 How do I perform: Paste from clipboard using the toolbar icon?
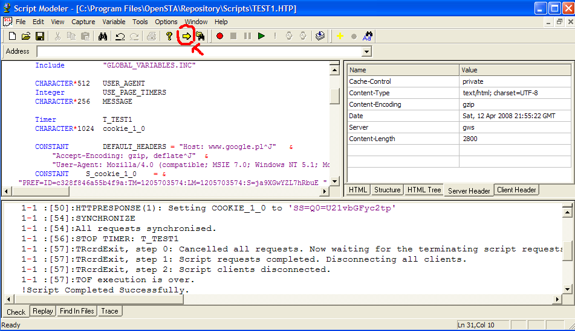85,36
